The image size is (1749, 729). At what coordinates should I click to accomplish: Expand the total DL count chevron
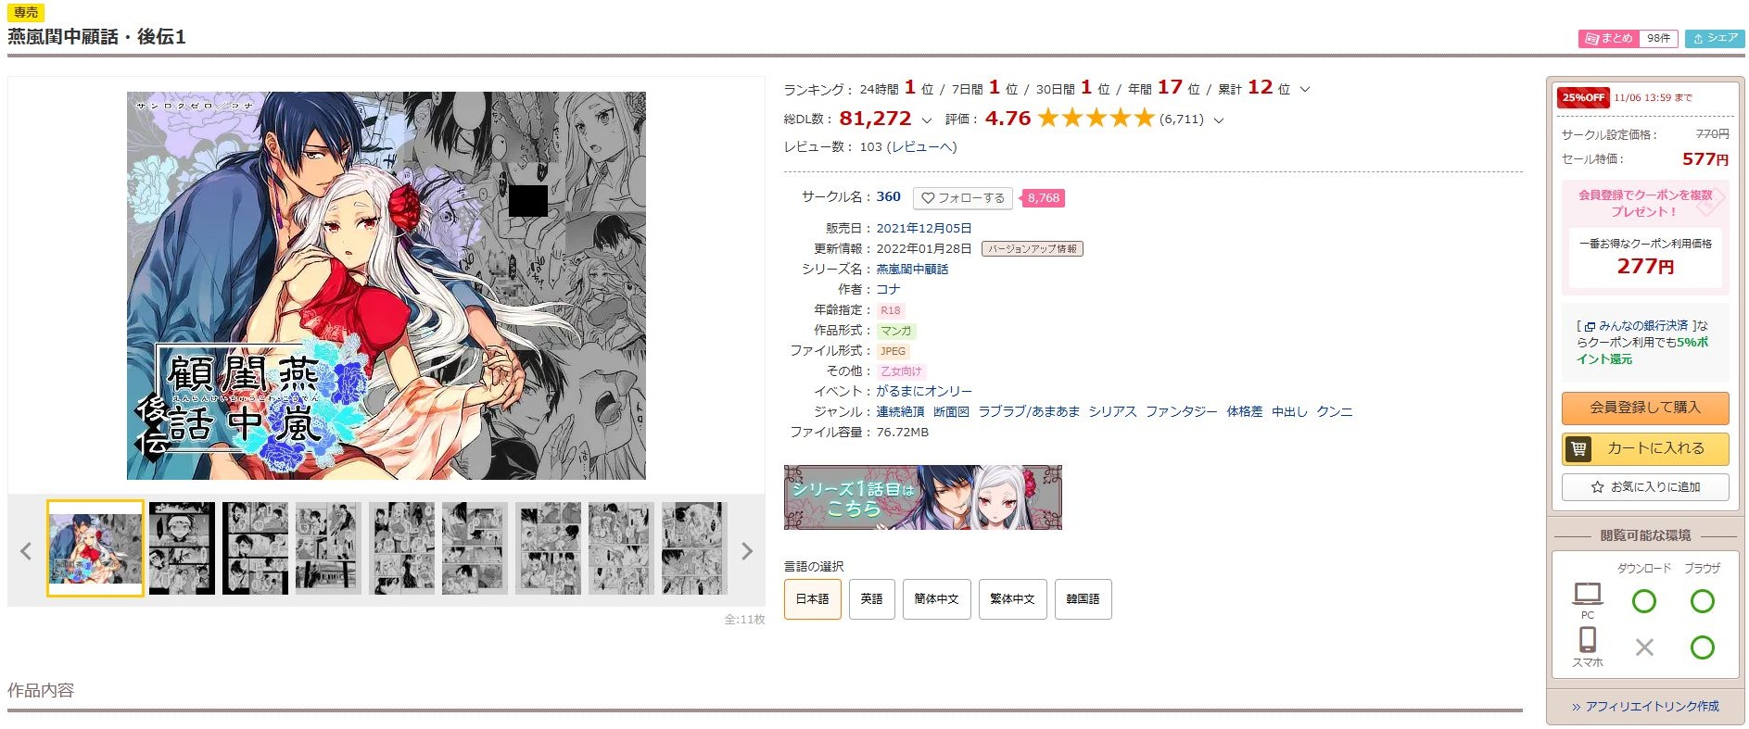pyautogui.click(x=926, y=120)
